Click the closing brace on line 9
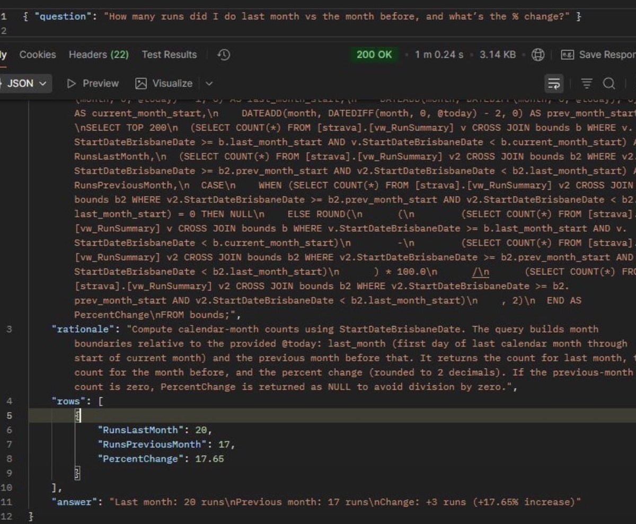636x524 pixels. 77,473
